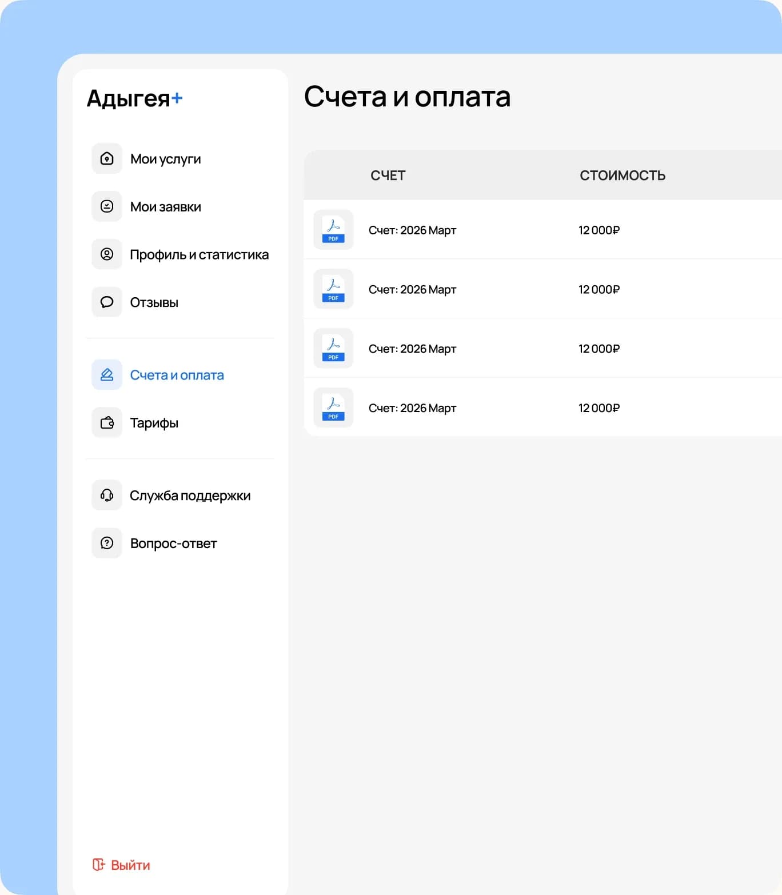This screenshot has width=782, height=895.
Task: Click the СЧЕТ column header
Action: [x=388, y=175]
